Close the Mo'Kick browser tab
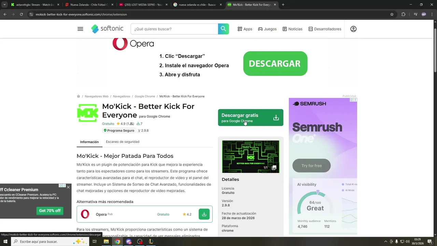The image size is (437, 246). pos(275,5)
